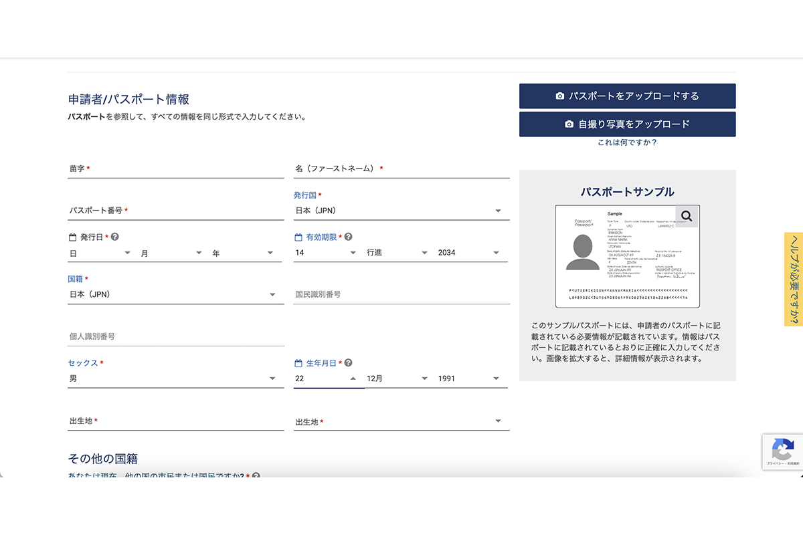Viewport: 803px width, 535px height.
Task: Click help icon next to 生年月日
Action: point(348,363)
